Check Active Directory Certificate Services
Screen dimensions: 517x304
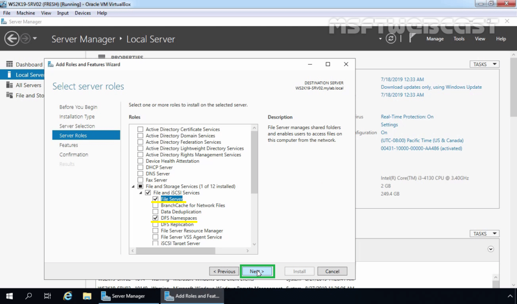[x=140, y=130]
